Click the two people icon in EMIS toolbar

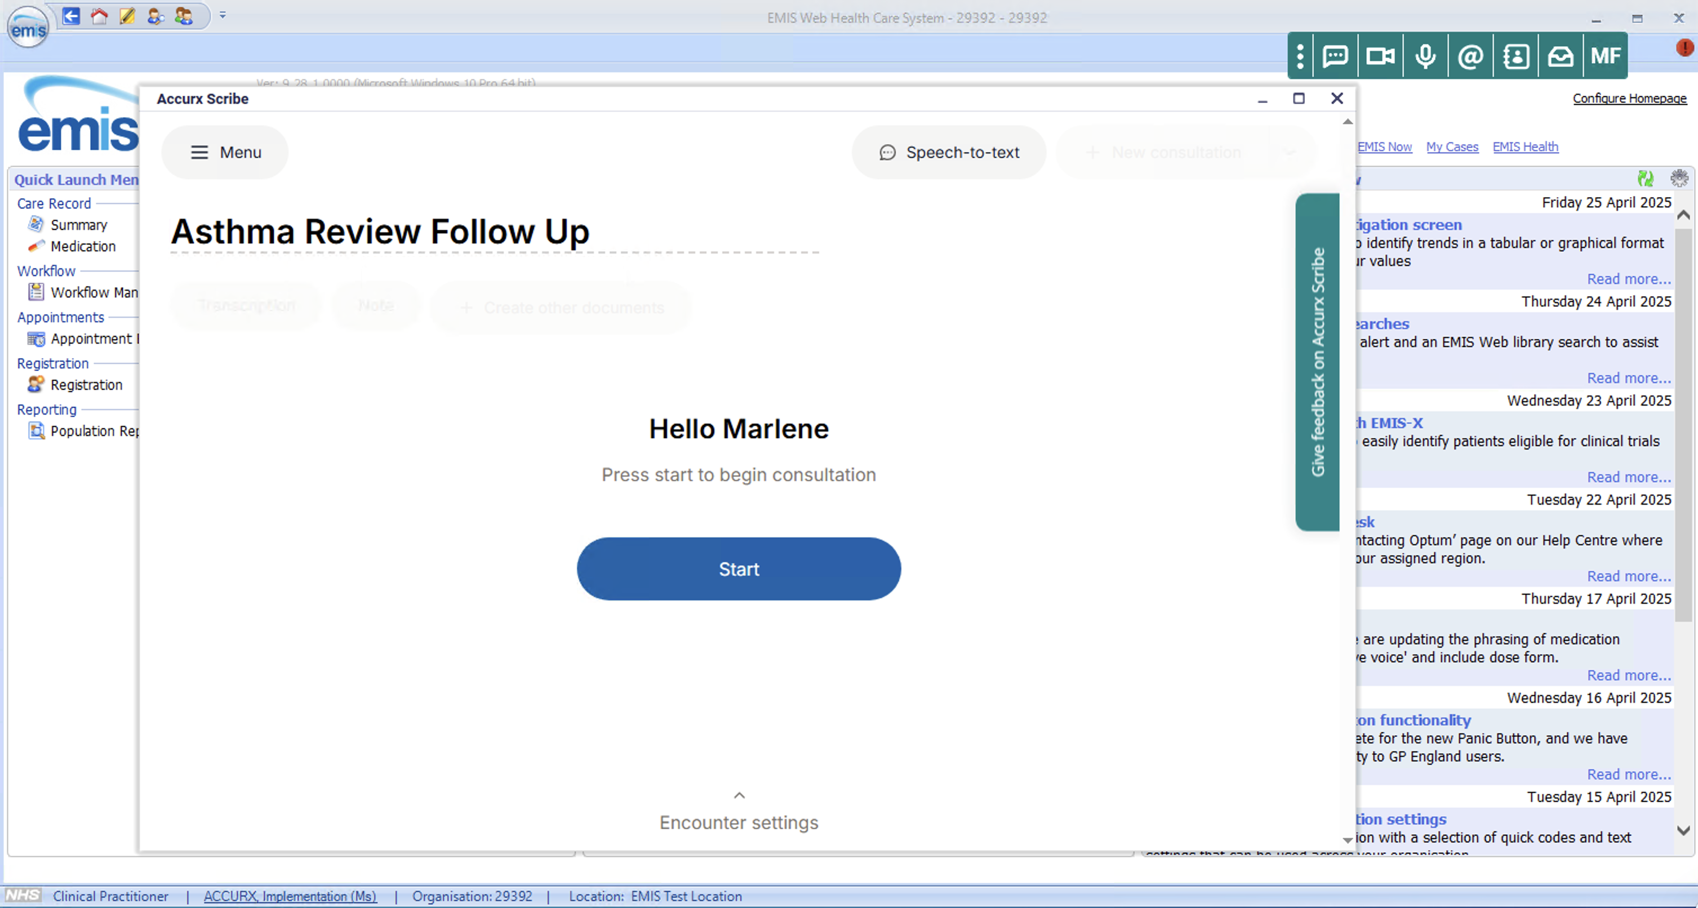pos(184,16)
